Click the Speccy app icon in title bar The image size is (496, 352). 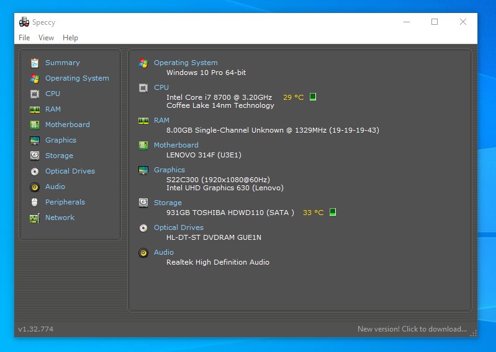(24, 22)
